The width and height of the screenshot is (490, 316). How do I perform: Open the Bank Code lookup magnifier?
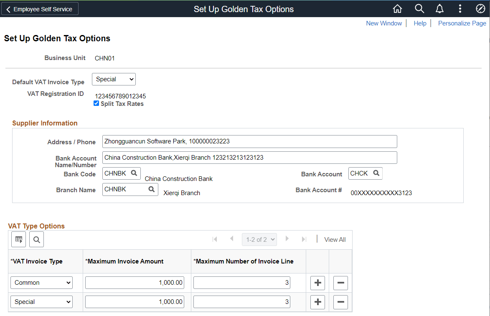[134, 173]
